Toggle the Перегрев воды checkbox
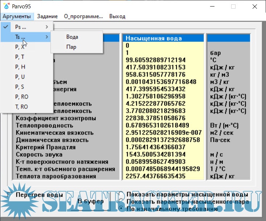 pos(11,195)
